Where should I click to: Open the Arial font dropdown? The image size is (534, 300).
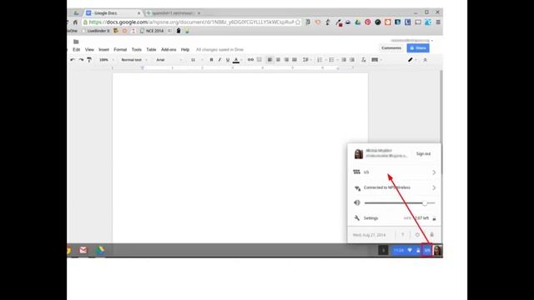(169, 60)
